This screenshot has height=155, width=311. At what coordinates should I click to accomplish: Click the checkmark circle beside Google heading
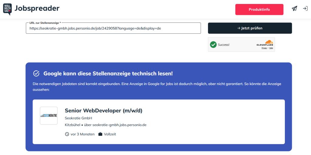pos(36,74)
